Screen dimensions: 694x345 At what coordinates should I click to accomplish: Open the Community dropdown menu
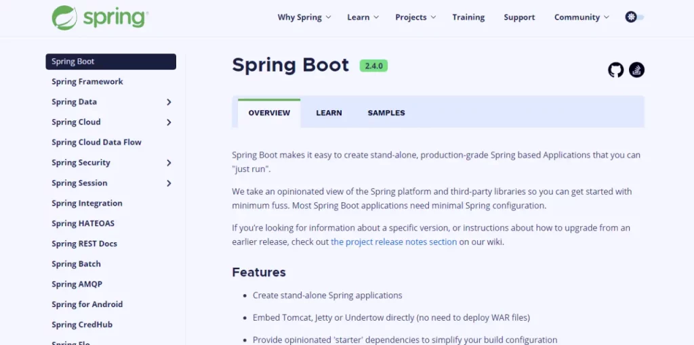[581, 17]
